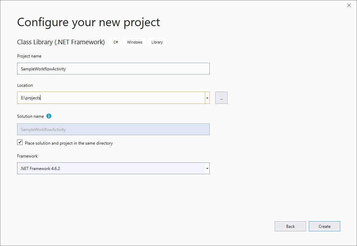Screen dimensions: 357x246
Task: Click the Library project type tag
Action: pyautogui.click(x=157, y=42)
